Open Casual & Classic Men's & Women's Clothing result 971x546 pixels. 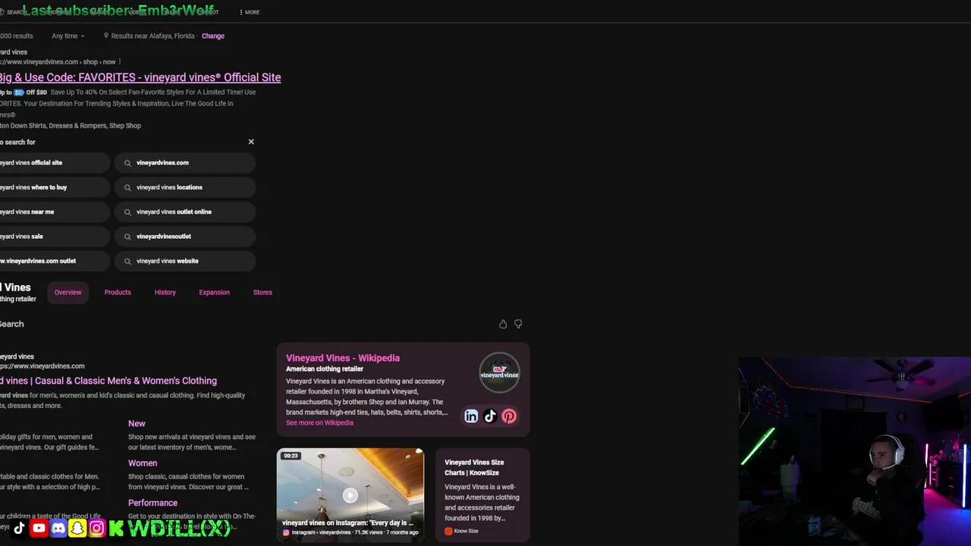click(108, 381)
